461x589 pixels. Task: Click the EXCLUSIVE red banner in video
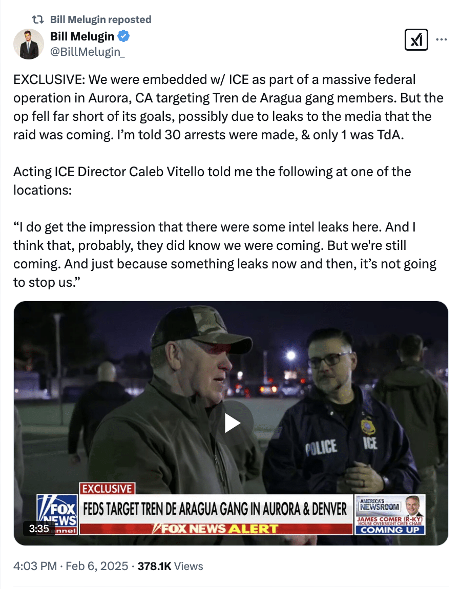107,488
